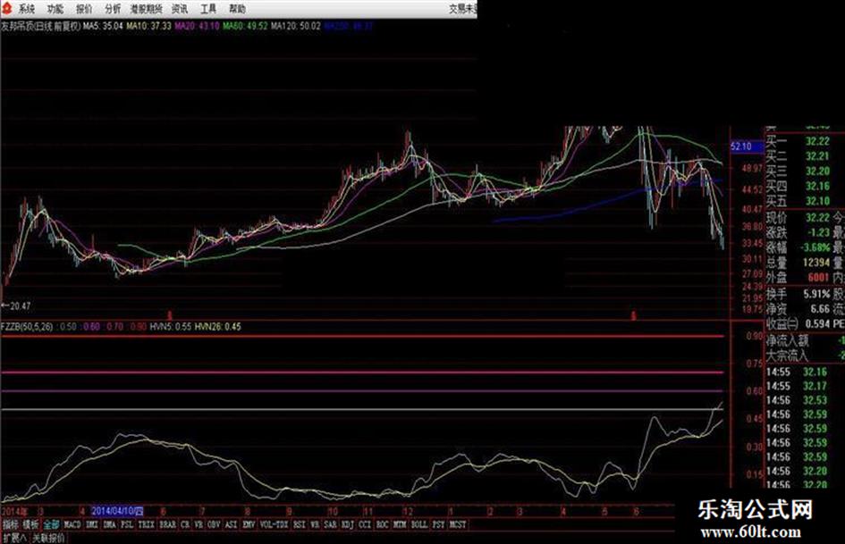
Task: Click the 现价 32.22 row
Action: click(x=799, y=218)
